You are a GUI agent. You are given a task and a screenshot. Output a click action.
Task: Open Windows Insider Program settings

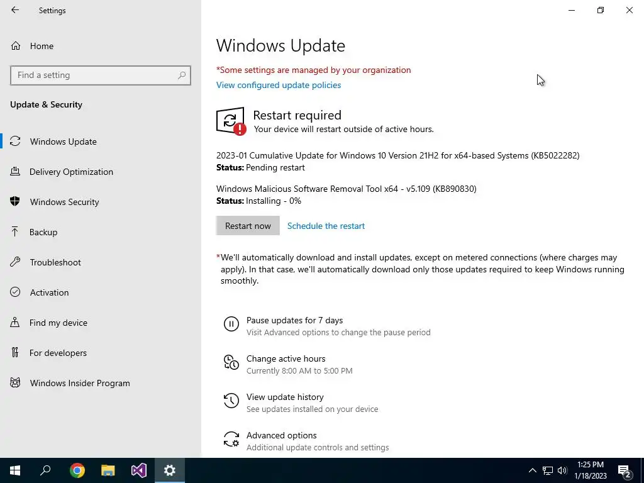coord(80,383)
